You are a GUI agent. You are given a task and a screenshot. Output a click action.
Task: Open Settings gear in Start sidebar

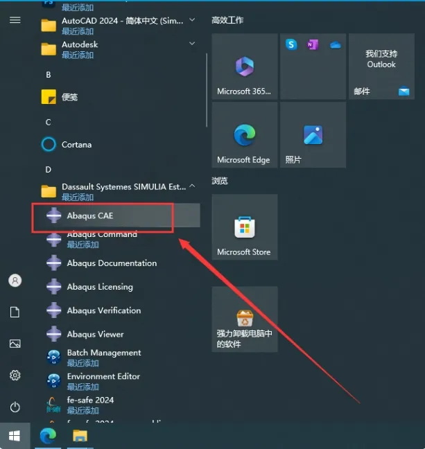coord(15,375)
